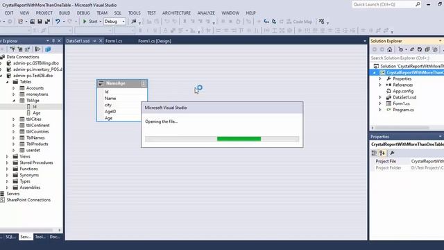The height and width of the screenshot is (250, 444).
Task: Select Program.cs in Solution Explorer
Action: [x=403, y=110]
